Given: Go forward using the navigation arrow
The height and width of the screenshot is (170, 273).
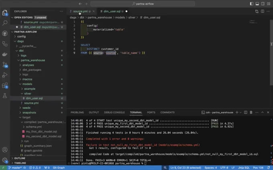Looking at the screenshot, I should click(86, 4).
